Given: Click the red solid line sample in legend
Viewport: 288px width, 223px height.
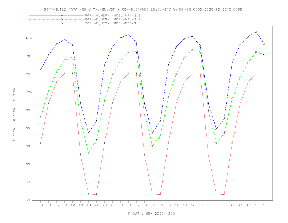Looking at the screenshot, I should (56, 15).
